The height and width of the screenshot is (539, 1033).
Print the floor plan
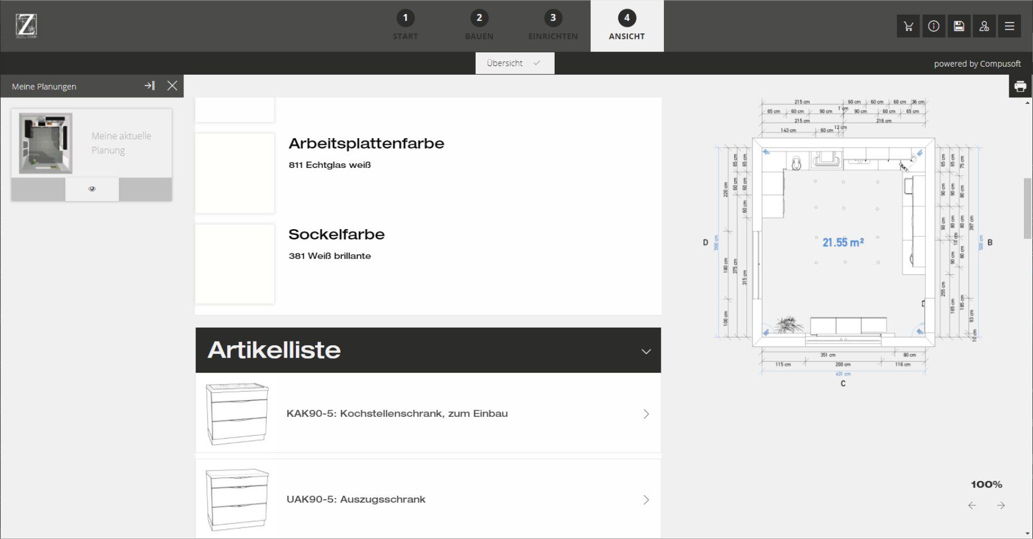tap(1020, 86)
